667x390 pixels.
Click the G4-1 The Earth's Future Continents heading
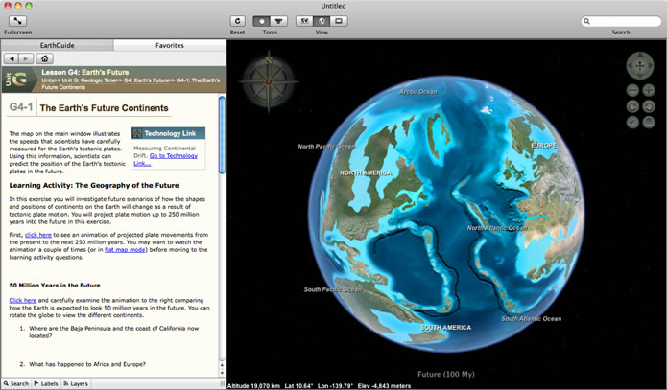tap(89, 108)
